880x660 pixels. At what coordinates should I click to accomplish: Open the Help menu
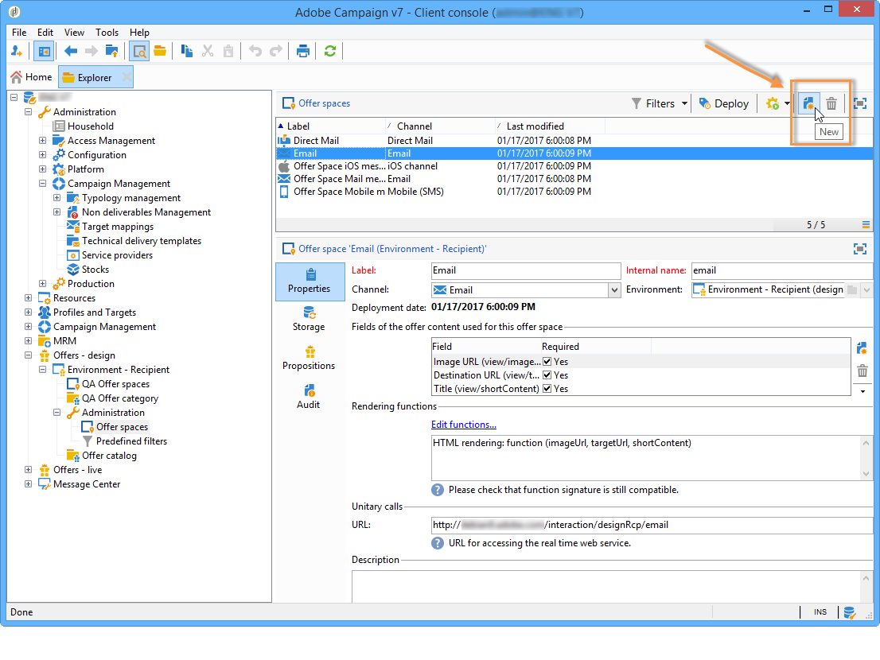140,33
